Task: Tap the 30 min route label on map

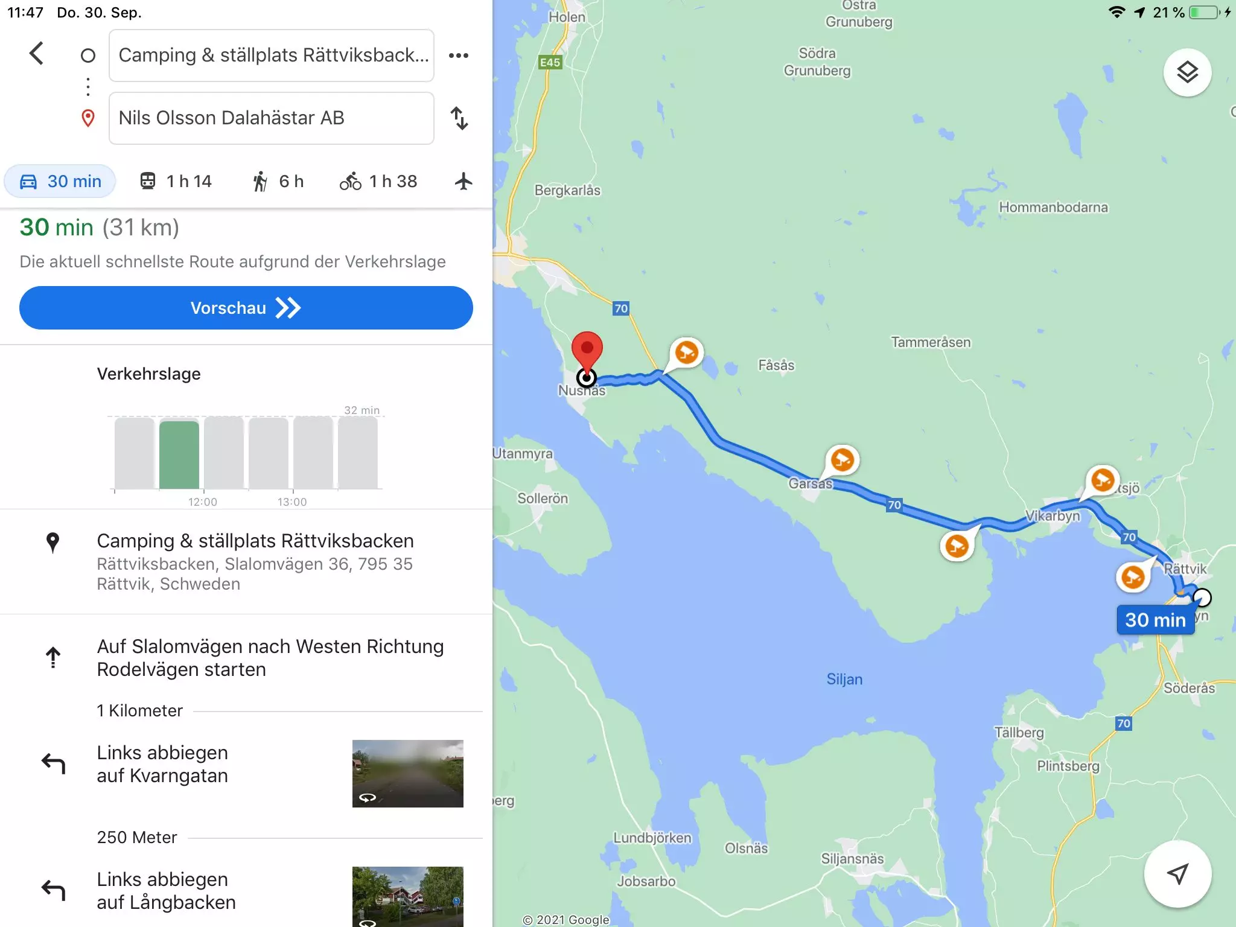Action: (x=1155, y=620)
